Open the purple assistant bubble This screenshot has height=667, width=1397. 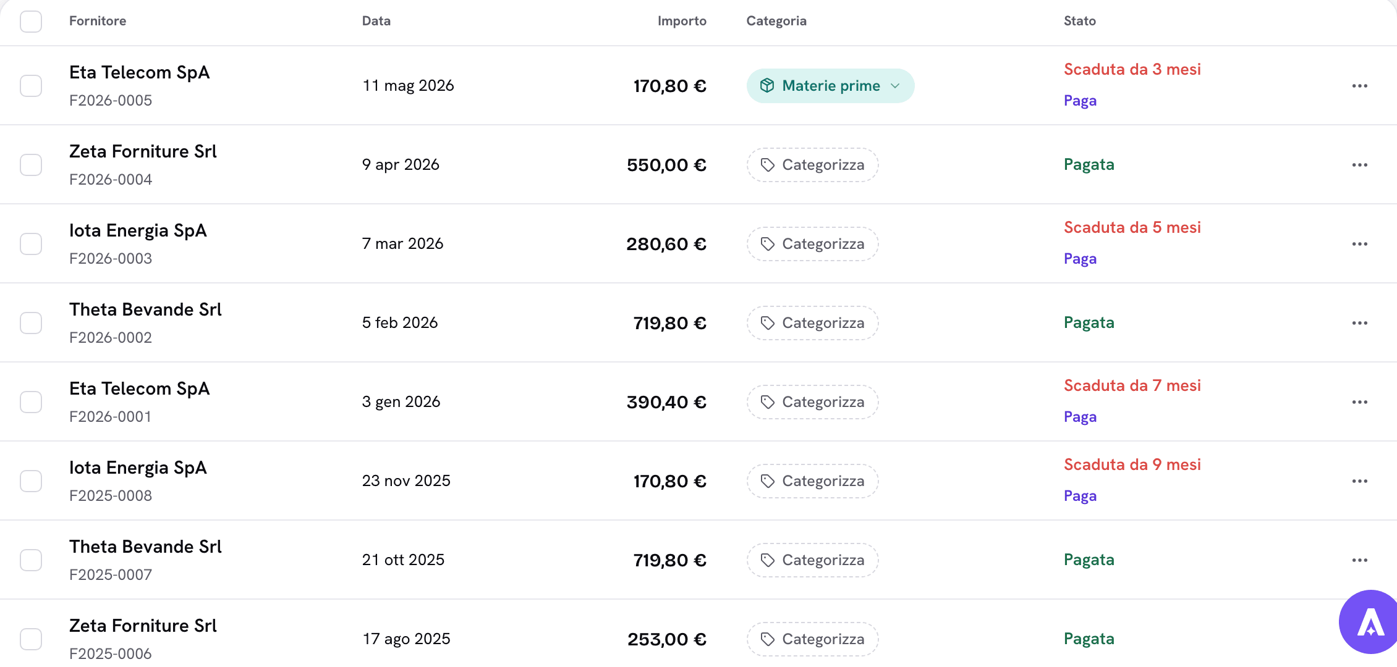[x=1370, y=622]
